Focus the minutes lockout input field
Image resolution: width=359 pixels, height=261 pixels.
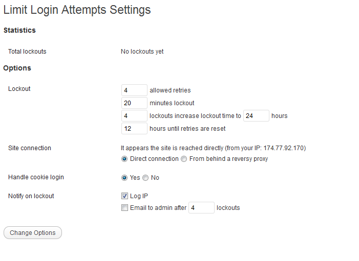(x=134, y=103)
